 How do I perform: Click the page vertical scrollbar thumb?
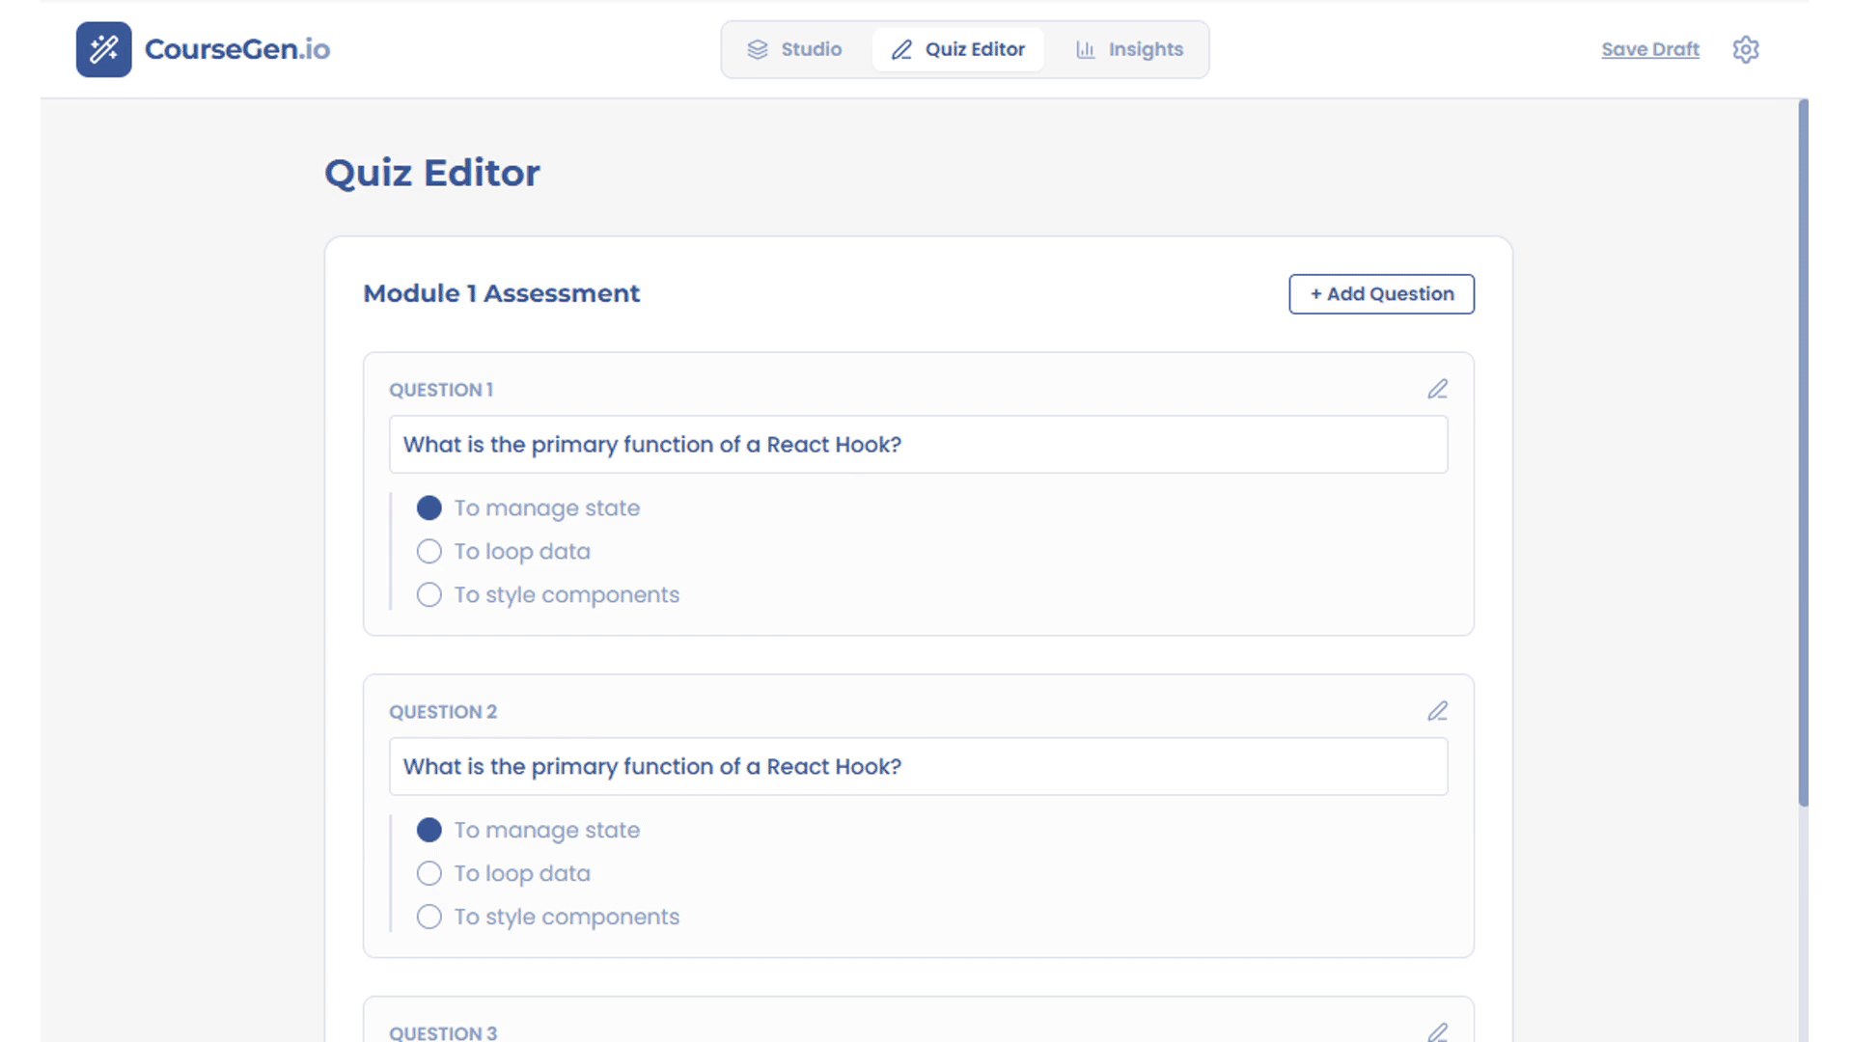pyautogui.click(x=1802, y=453)
